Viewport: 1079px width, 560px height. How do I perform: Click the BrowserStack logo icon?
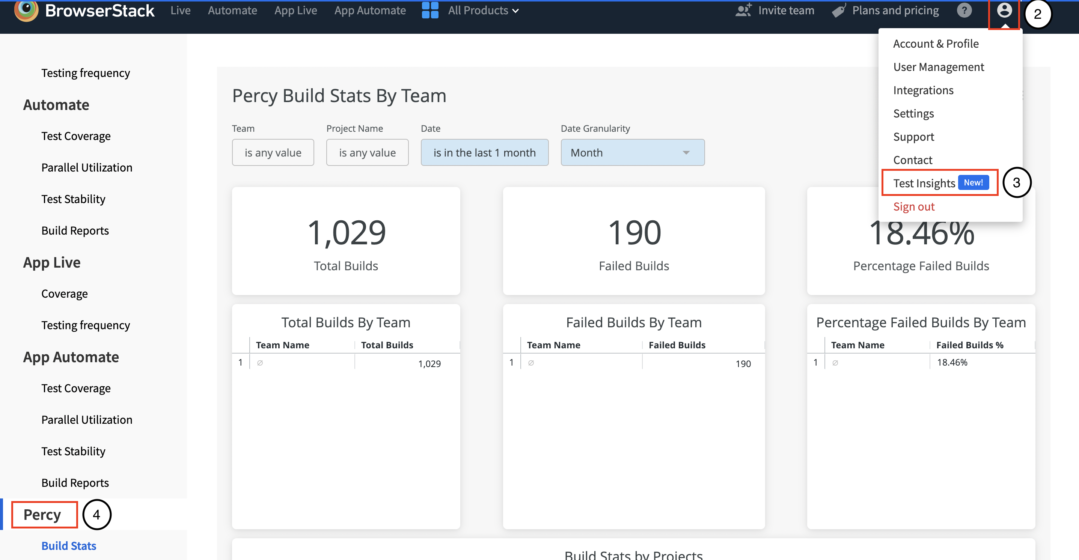click(26, 10)
